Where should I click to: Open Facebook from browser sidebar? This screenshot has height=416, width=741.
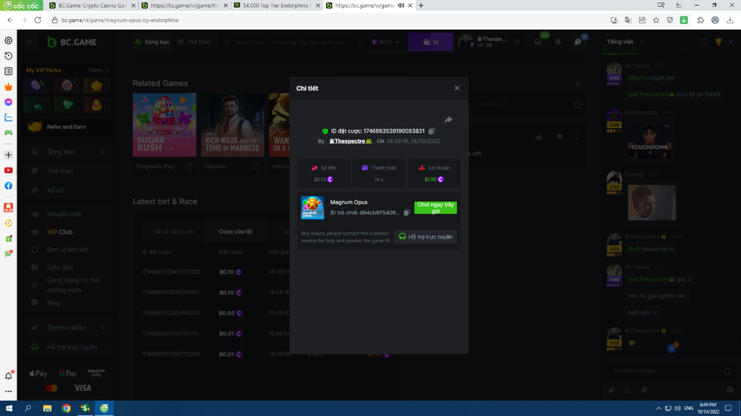tap(9, 186)
